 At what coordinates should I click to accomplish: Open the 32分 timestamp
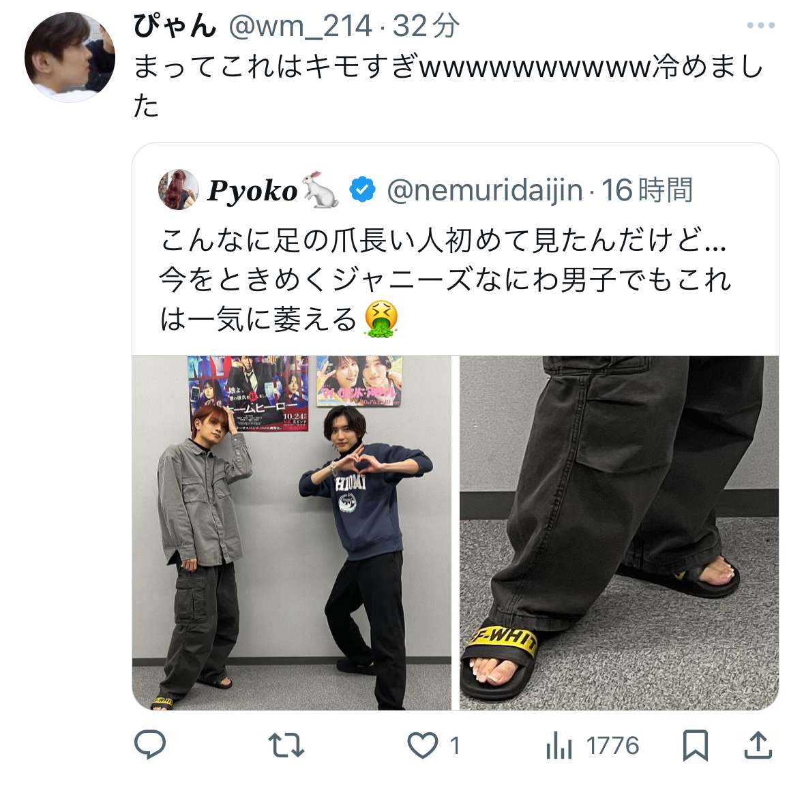(426, 26)
